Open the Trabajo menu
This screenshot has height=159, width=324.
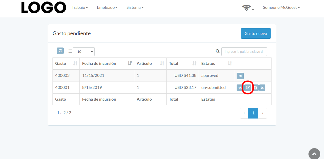(x=80, y=7)
